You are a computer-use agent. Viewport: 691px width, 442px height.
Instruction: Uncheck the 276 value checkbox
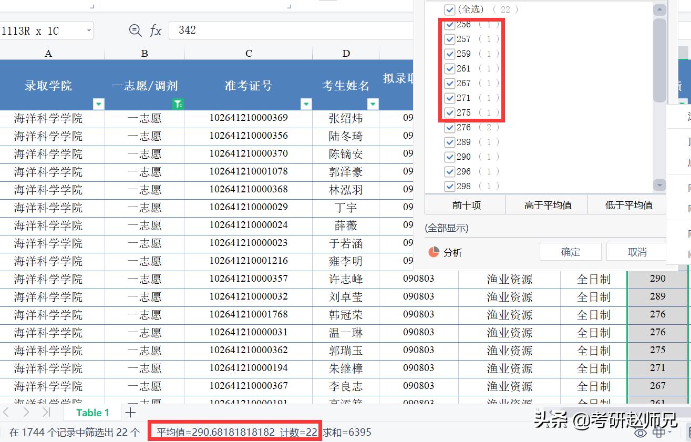[450, 127]
